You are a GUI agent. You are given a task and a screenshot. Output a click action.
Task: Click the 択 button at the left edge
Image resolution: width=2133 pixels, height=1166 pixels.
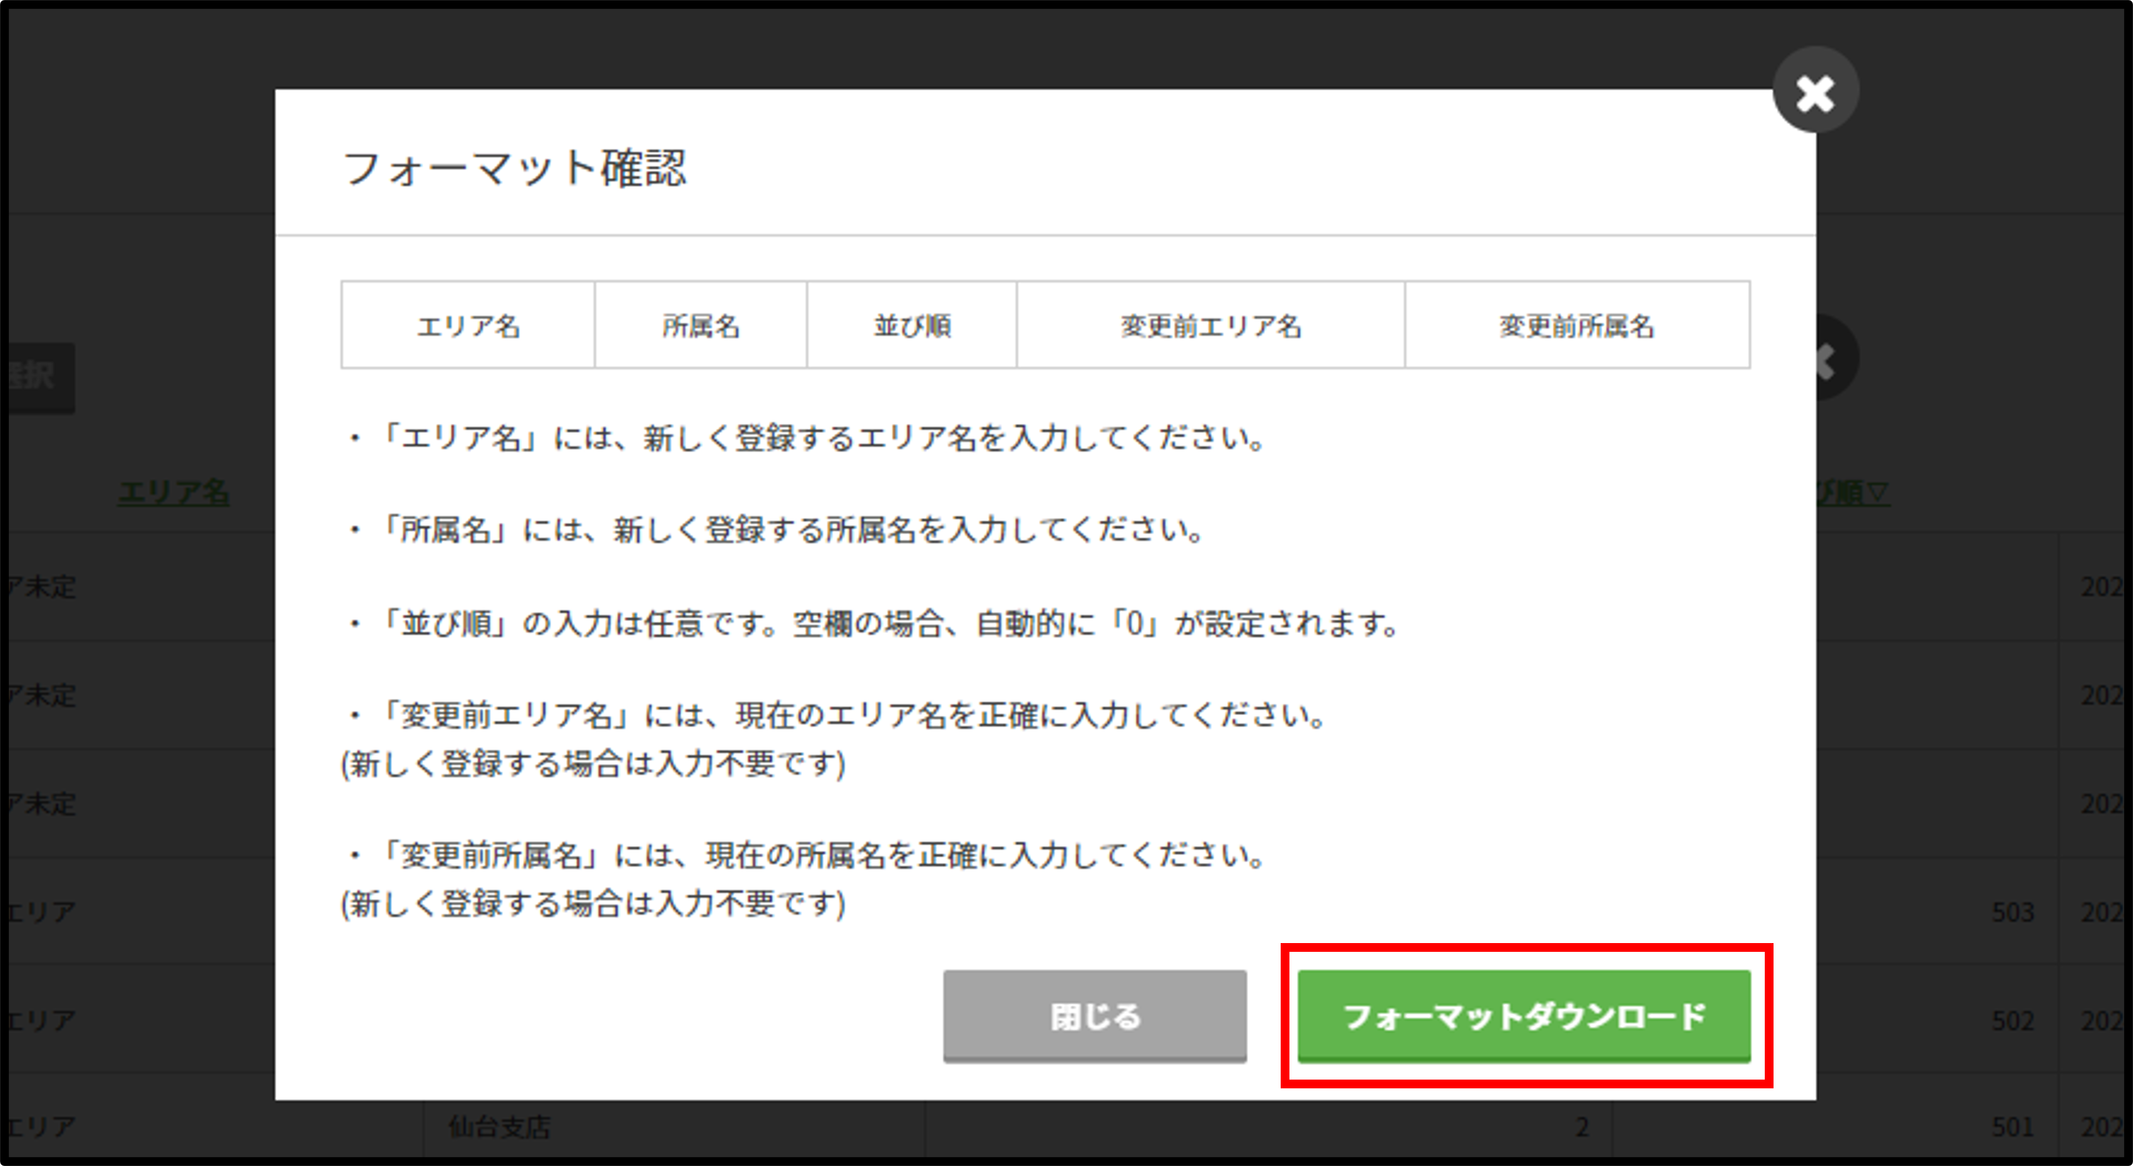(35, 377)
